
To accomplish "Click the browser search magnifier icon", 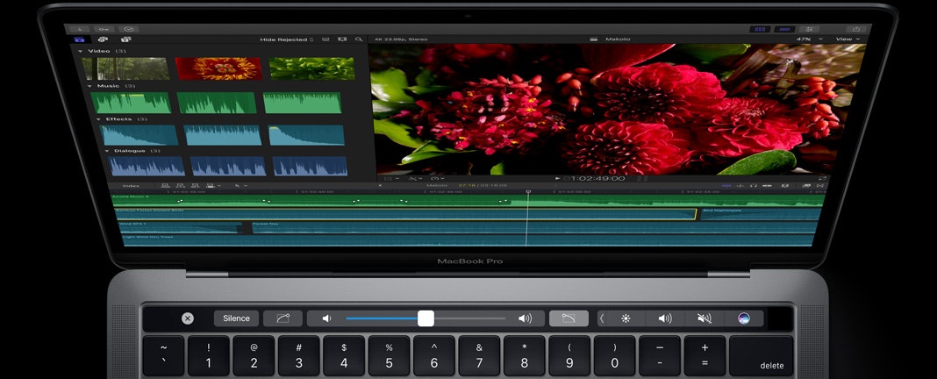I will coord(359,39).
